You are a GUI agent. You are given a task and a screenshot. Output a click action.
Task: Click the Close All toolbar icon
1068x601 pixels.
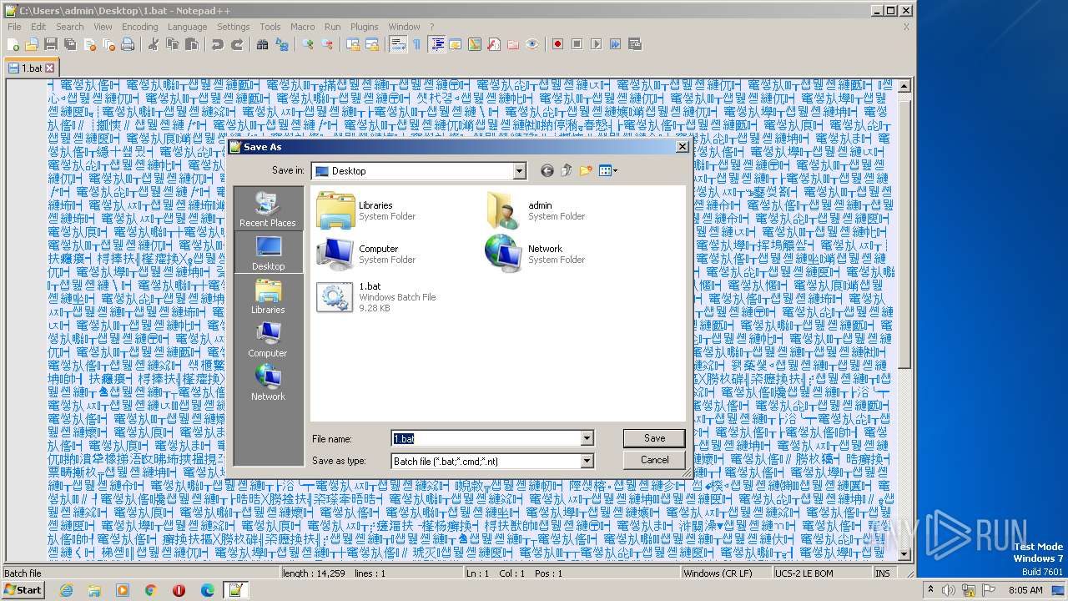click(x=108, y=44)
